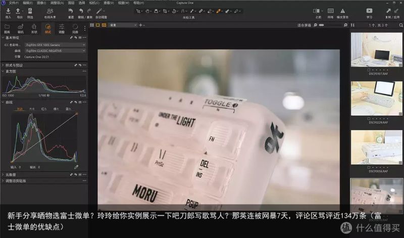Open the Cull (筛选) tool
The height and width of the screenshot is (238, 404).
30,11
